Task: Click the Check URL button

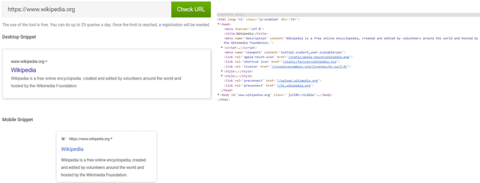Action: pyautogui.click(x=191, y=9)
